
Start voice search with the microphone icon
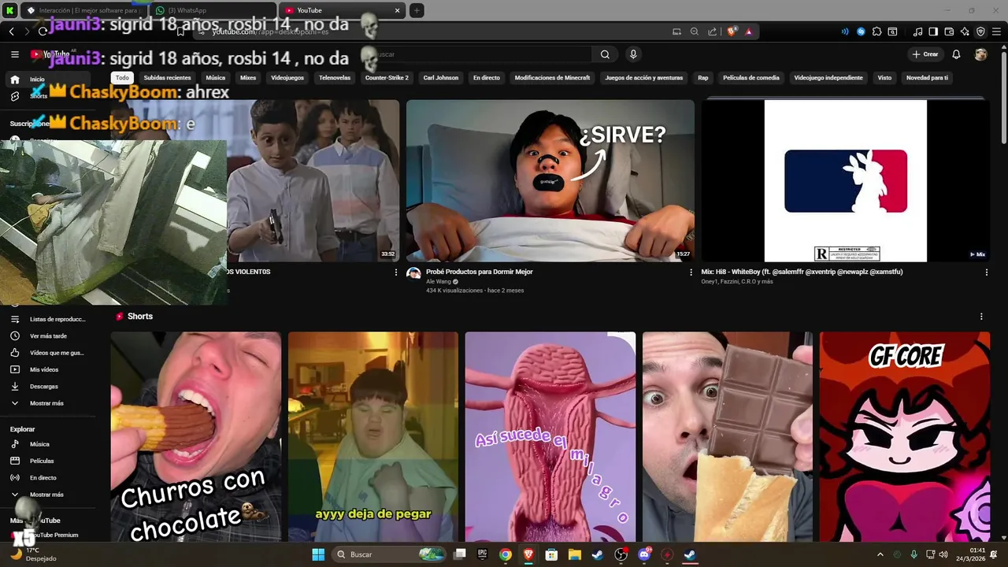pyautogui.click(x=633, y=54)
